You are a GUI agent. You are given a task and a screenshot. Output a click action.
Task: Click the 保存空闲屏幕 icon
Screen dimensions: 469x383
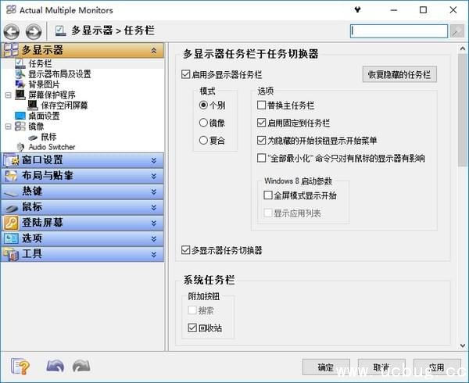click(x=33, y=106)
